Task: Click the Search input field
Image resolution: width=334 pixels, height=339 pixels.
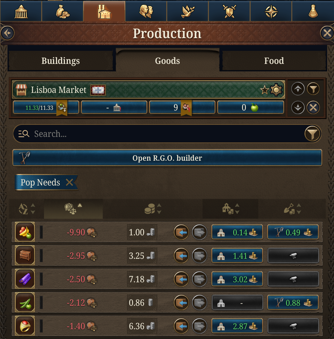Action: click(130, 134)
